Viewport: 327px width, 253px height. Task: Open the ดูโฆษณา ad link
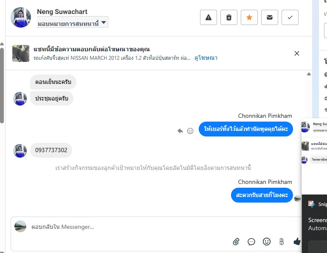206,58
